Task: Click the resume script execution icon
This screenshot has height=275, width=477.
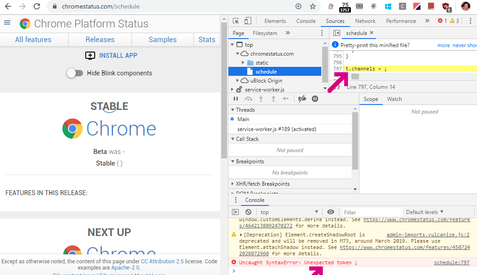Action: [x=236, y=99]
